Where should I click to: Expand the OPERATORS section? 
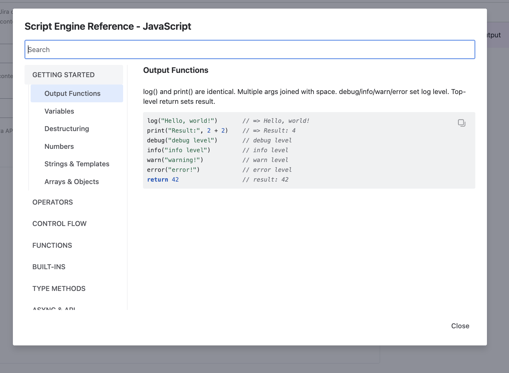pos(53,202)
